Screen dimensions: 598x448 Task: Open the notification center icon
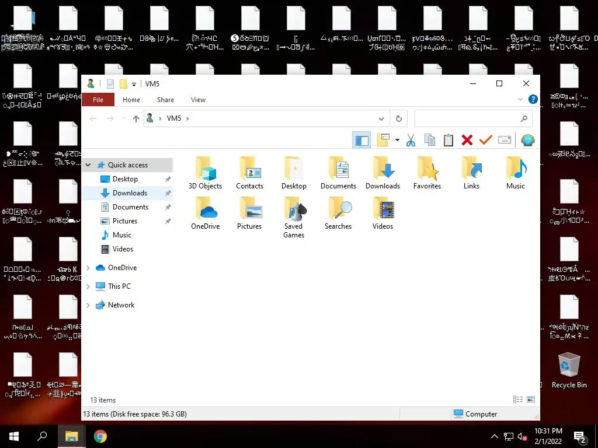(x=580, y=437)
